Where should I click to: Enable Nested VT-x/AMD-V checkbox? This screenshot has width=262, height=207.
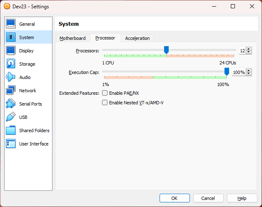[105, 102]
